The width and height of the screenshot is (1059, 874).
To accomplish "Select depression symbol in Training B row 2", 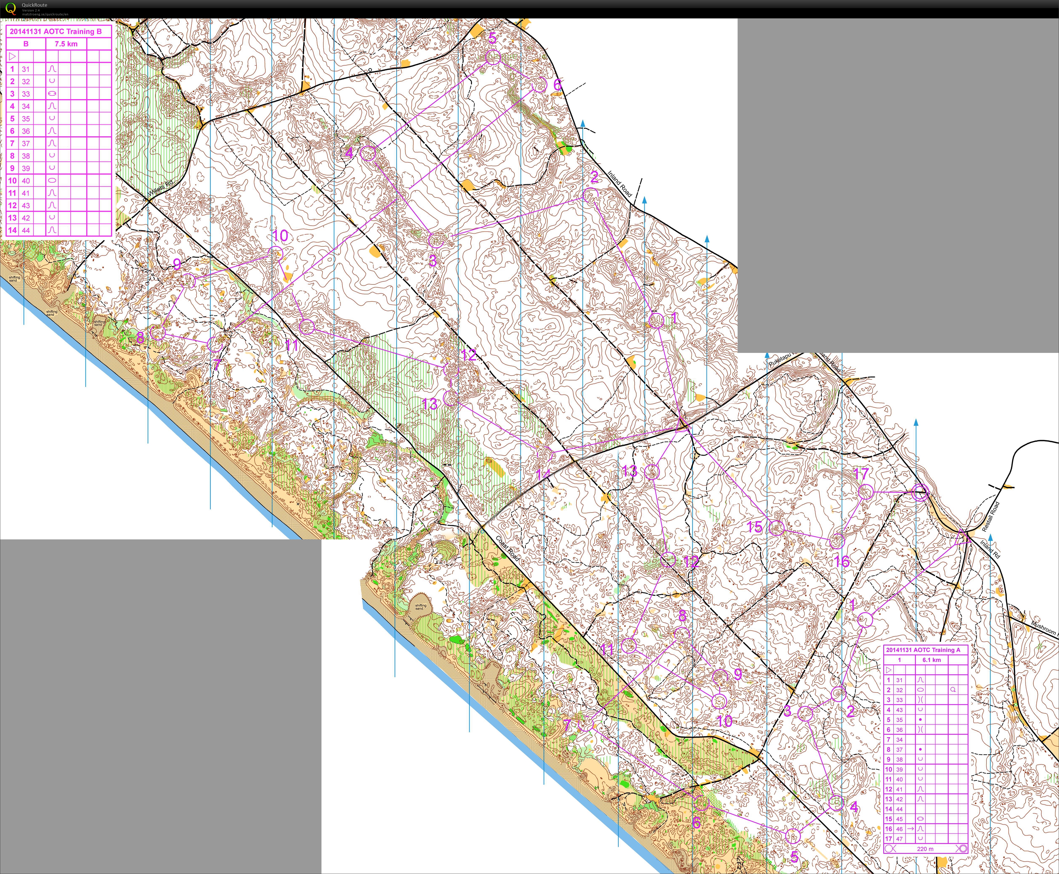I will coord(52,81).
